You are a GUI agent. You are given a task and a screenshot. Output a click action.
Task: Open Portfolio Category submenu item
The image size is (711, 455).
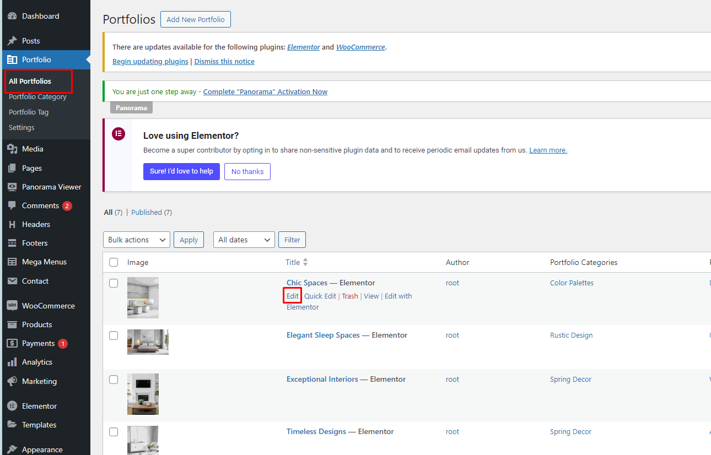37,96
